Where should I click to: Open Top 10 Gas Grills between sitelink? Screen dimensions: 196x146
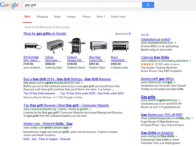pos(41,93)
